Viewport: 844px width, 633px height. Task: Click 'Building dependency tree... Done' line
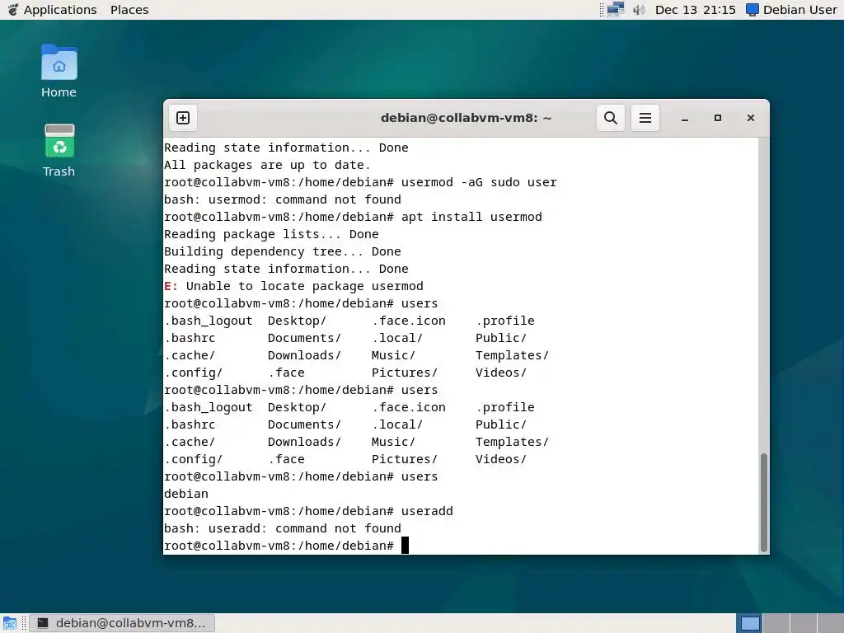tap(283, 251)
